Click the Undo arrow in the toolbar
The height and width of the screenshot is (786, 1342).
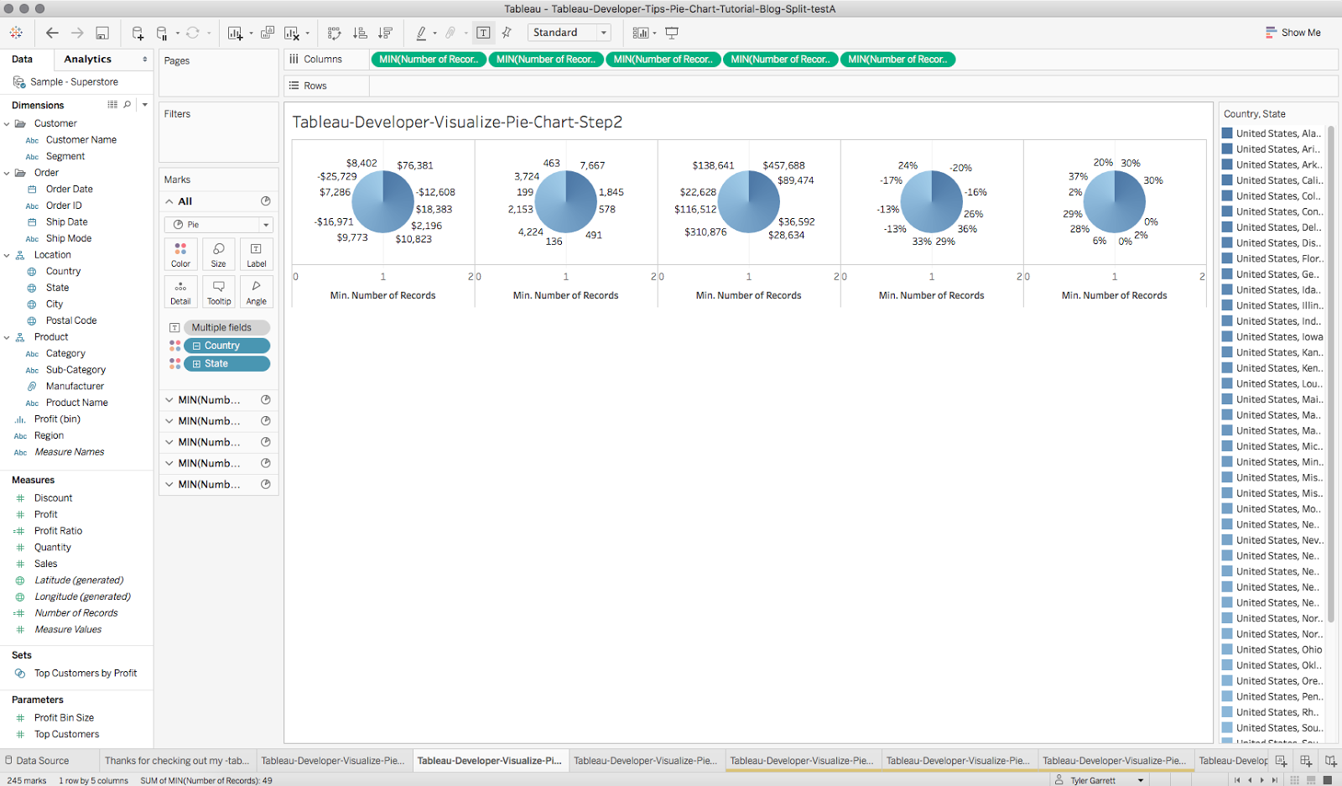click(51, 32)
